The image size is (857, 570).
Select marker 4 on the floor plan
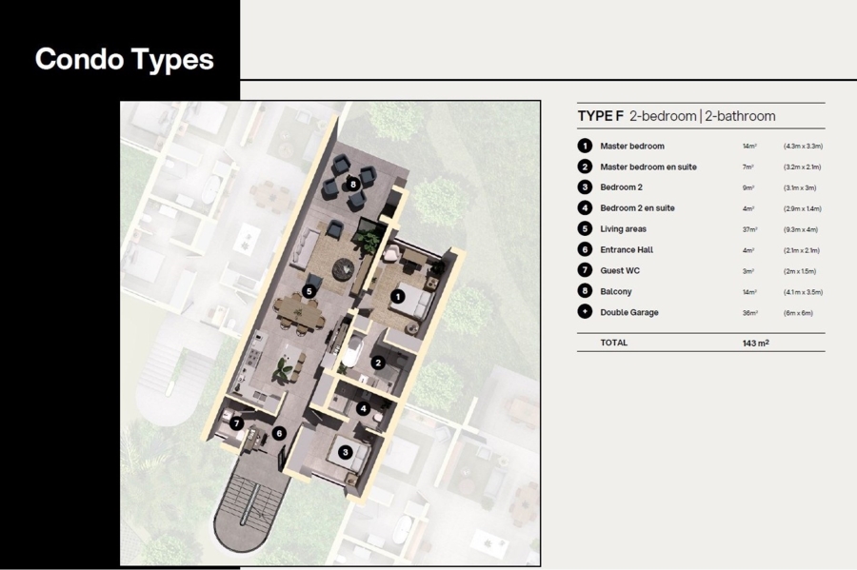click(x=363, y=408)
